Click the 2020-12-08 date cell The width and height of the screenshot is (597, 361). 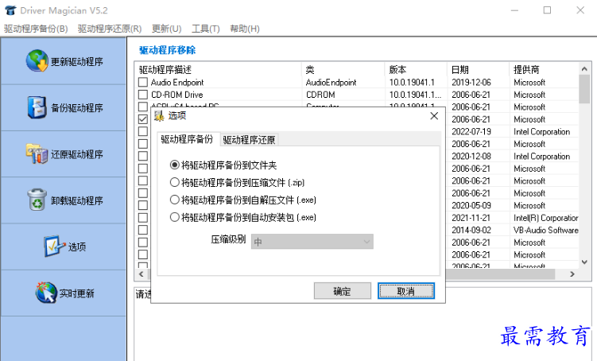471,156
